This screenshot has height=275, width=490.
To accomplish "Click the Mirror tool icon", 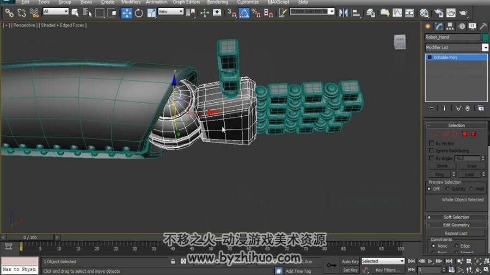I will coord(344,13).
